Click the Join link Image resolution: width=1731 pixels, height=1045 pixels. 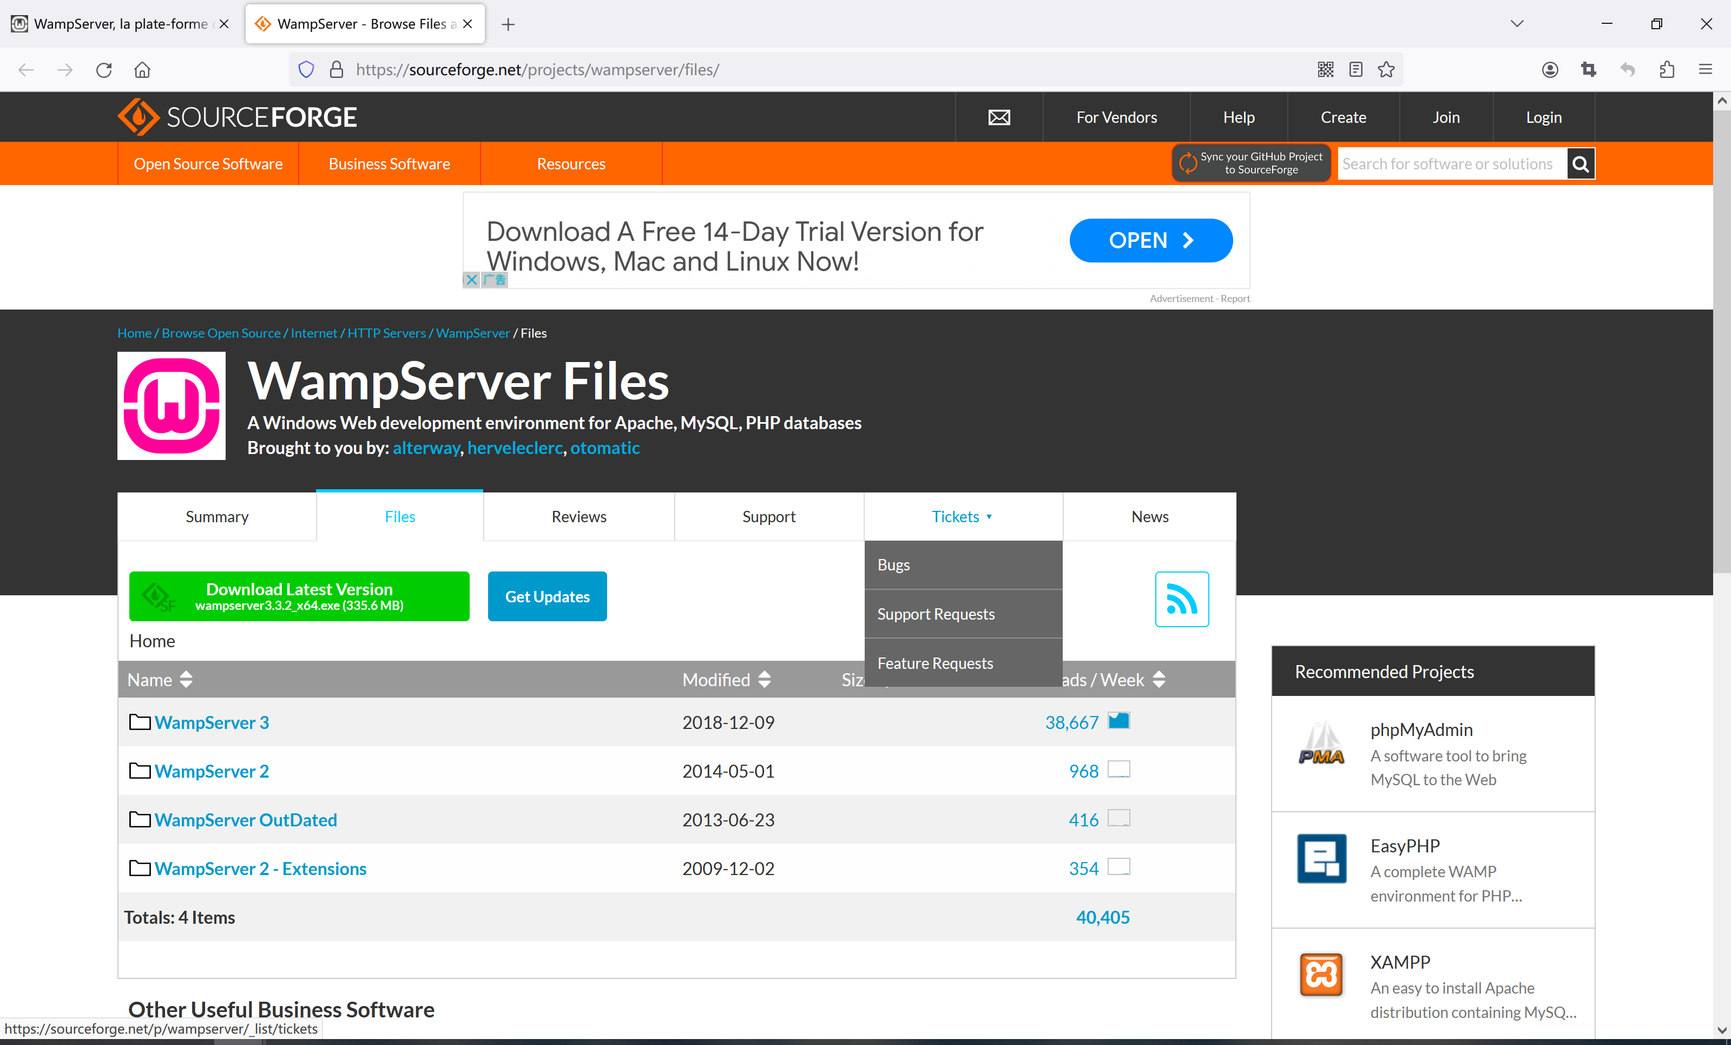click(1446, 117)
